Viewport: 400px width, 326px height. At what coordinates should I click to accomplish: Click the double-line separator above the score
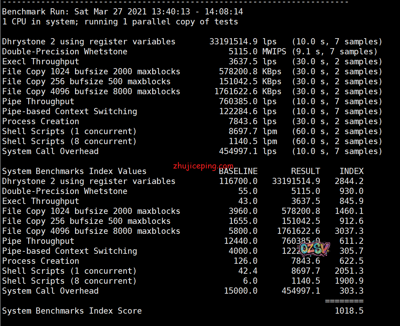tap(344, 301)
